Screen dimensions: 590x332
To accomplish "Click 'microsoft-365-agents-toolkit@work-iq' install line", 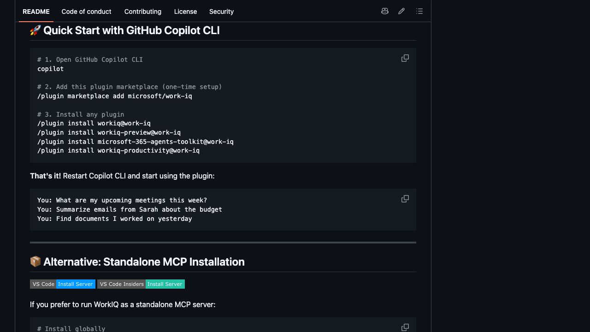I will point(136,142).
